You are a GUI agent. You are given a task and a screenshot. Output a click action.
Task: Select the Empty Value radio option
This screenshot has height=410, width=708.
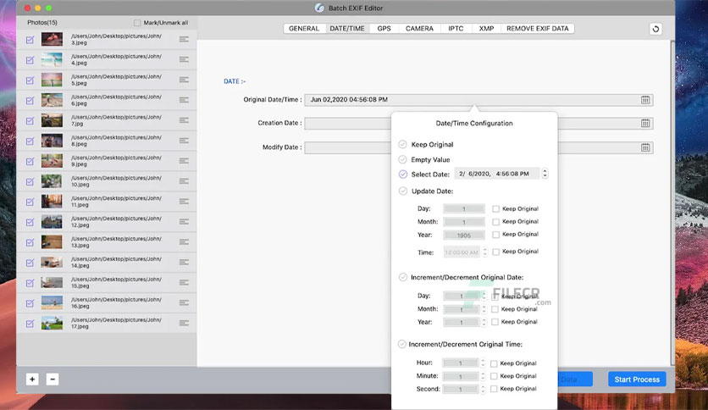[x=402, y=159]
